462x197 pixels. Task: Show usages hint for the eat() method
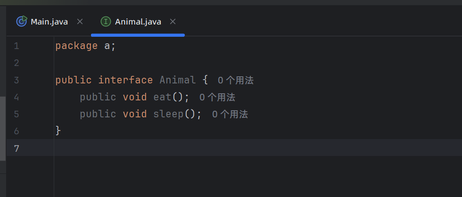click(x=217, y=98)
